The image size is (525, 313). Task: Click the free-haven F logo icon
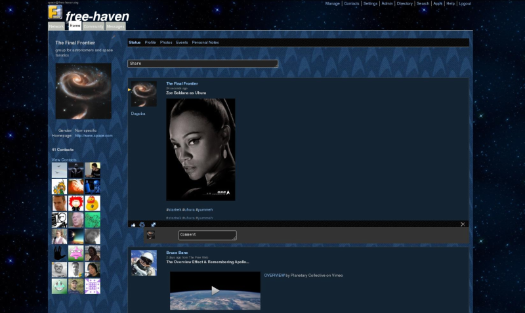55,12
